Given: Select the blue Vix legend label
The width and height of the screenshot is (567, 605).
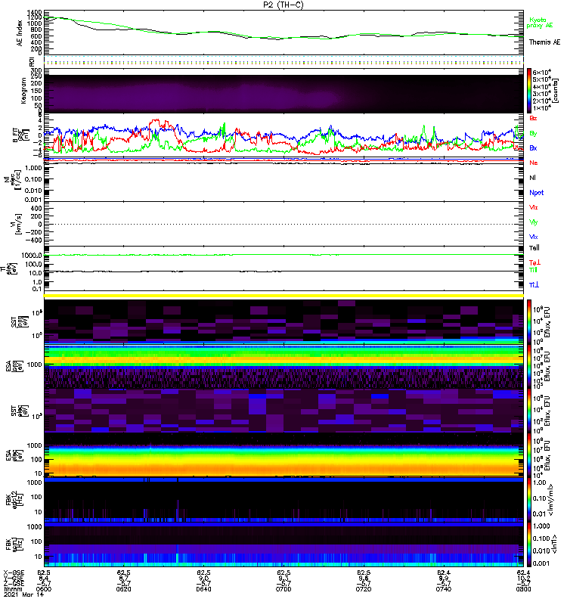Looking at the screenshot, I should [534, 237].
